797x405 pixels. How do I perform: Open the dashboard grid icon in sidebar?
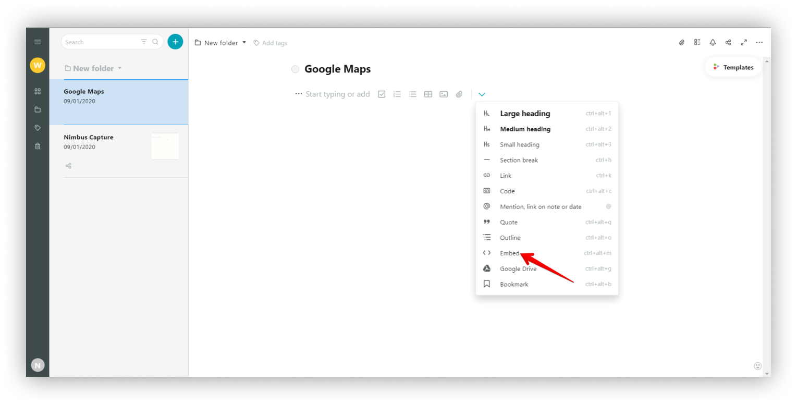point(38,91)
